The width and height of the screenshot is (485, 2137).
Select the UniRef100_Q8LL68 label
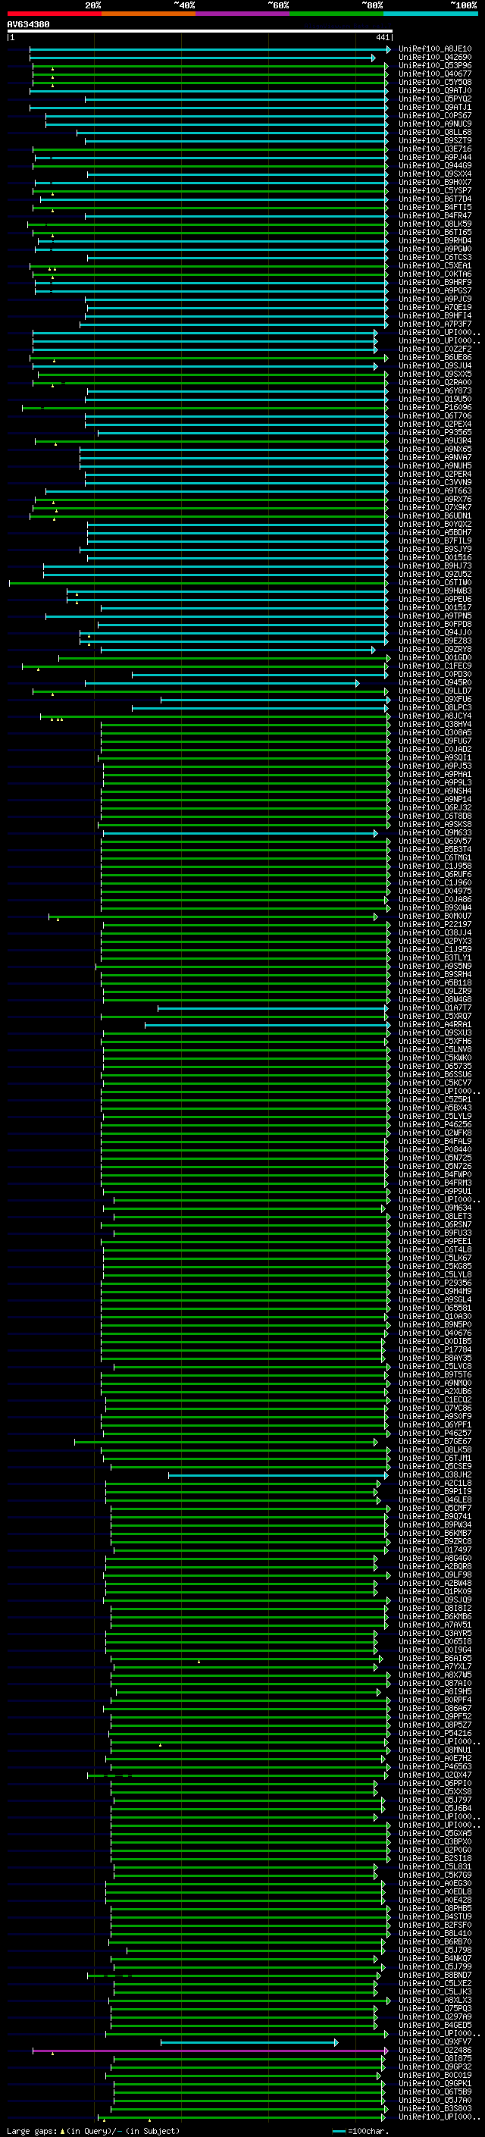click(435, 132)
